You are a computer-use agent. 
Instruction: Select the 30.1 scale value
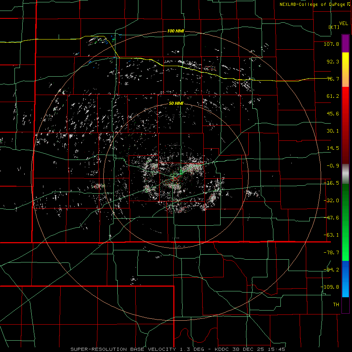coord(333,131)
